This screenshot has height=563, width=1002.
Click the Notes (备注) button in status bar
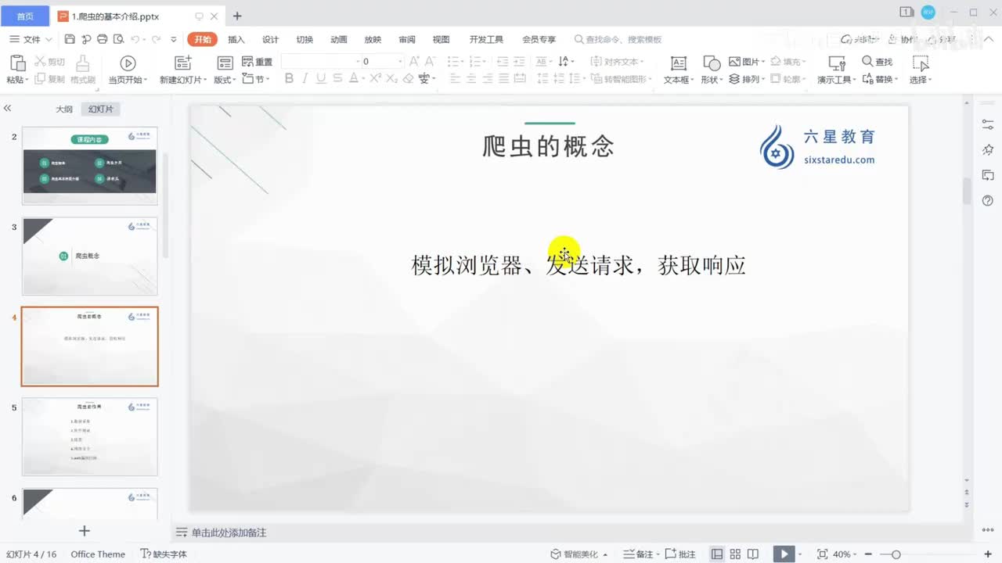click(638, 554)
